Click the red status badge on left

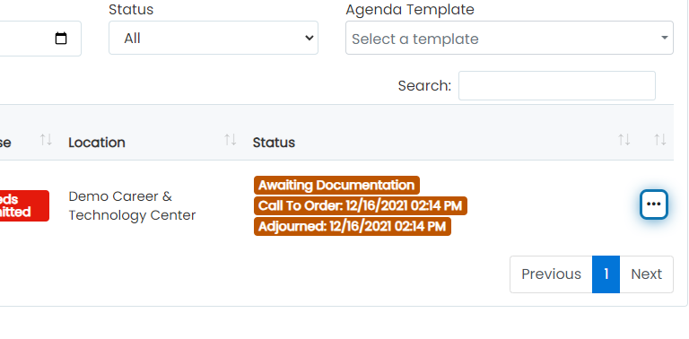24,205
